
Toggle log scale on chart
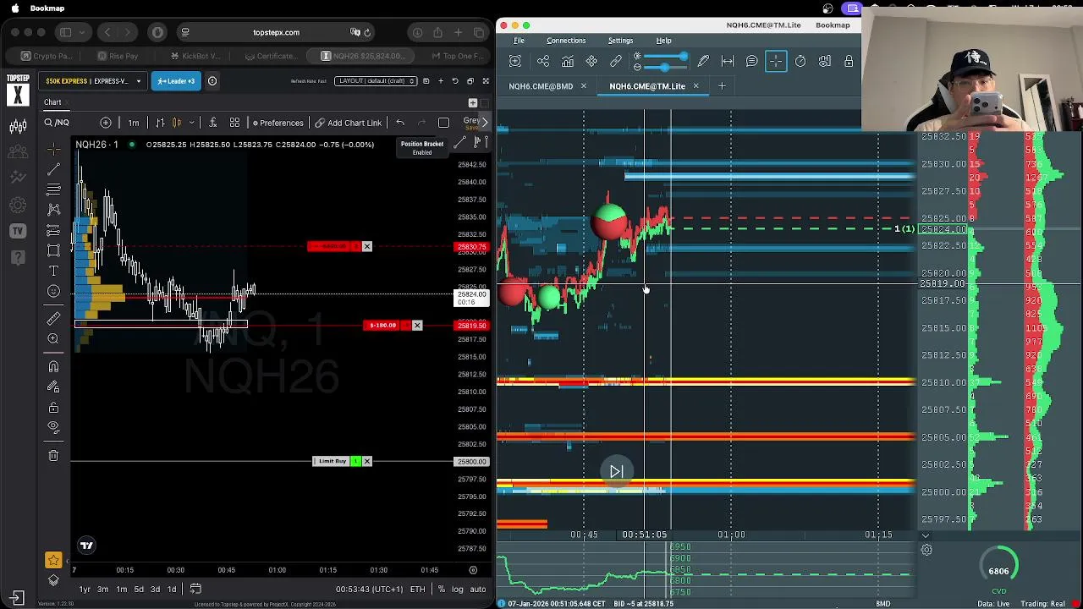coord(457,590)
